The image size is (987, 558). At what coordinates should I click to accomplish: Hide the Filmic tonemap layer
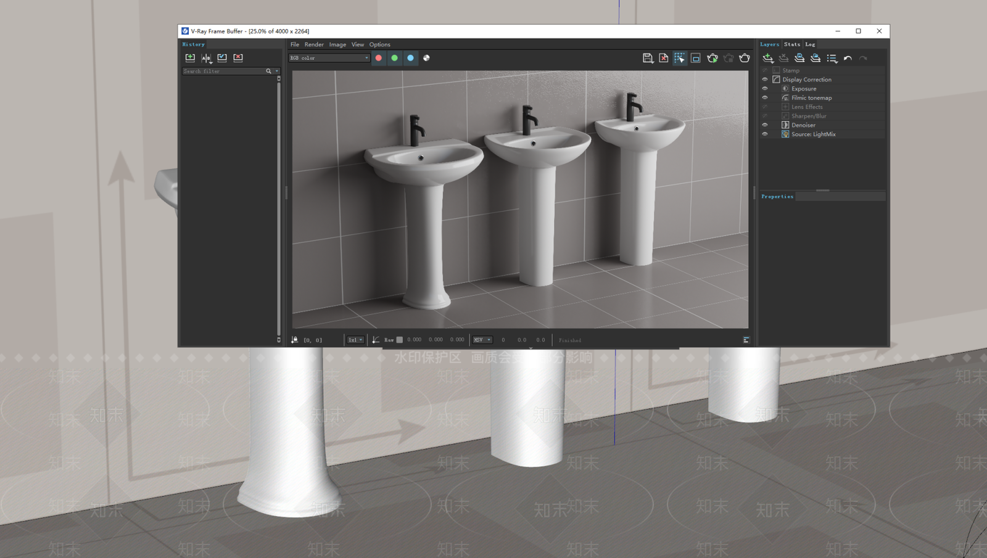(x=765, y=97)
